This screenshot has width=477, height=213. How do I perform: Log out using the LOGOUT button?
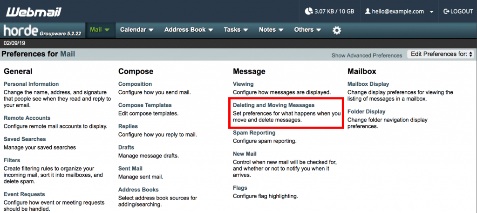pyautogui.click(x=458, y=11)
